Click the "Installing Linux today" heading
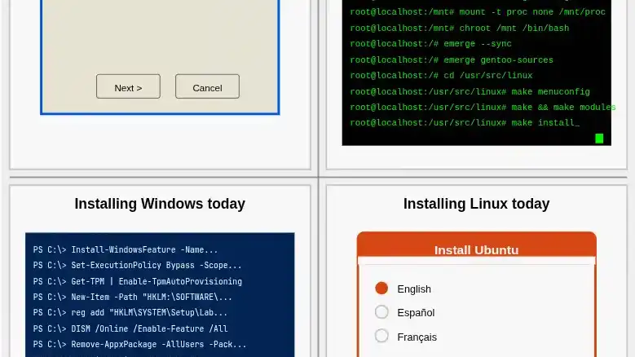The height and width of the screenshot is (357, 635). tap(476, 204)
